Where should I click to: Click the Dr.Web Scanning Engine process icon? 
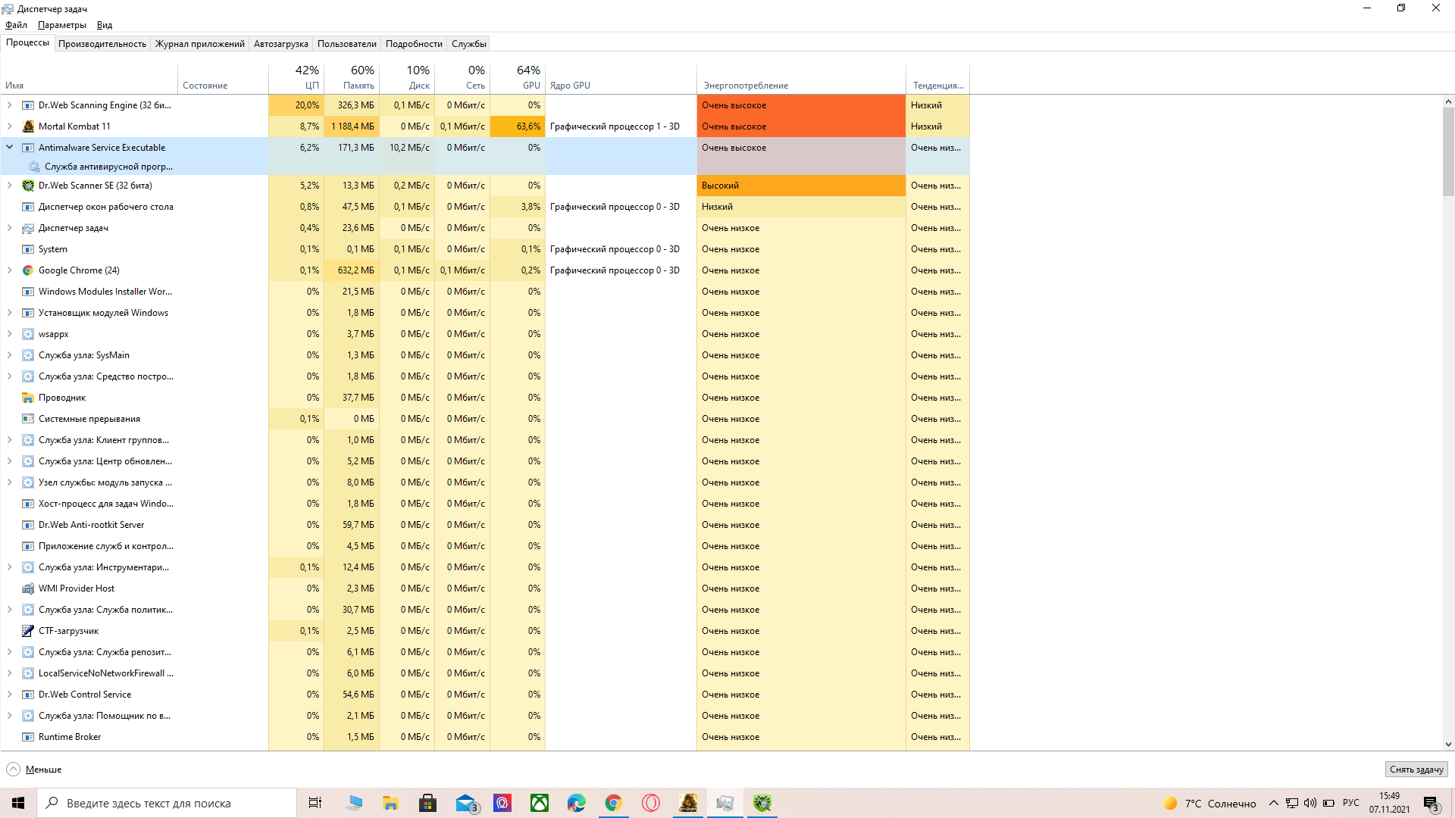28,105
